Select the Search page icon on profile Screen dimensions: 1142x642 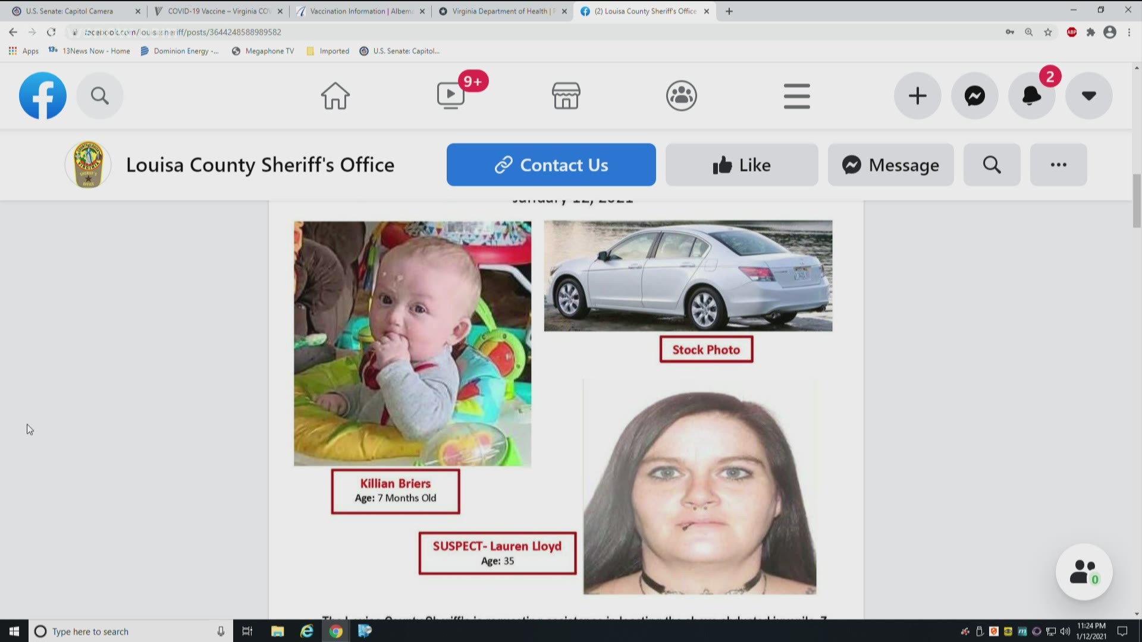pos(992,165)
